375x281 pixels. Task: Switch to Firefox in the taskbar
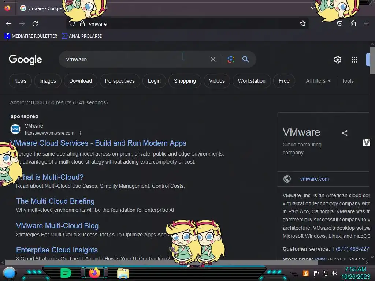(94, 273)
